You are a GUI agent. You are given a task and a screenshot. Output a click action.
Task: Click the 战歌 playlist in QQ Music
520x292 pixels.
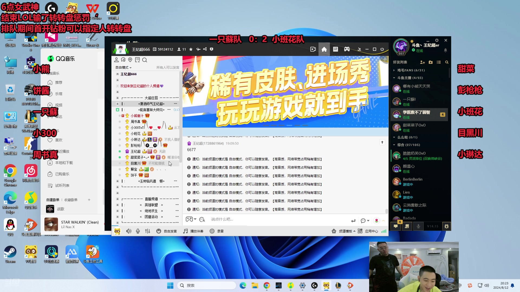point(61,209)
